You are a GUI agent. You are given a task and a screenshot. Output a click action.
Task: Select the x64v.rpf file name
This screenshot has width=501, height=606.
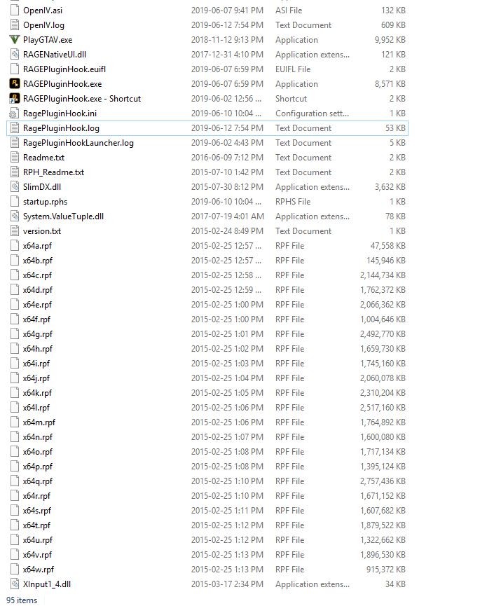click(x=37, y=555)
